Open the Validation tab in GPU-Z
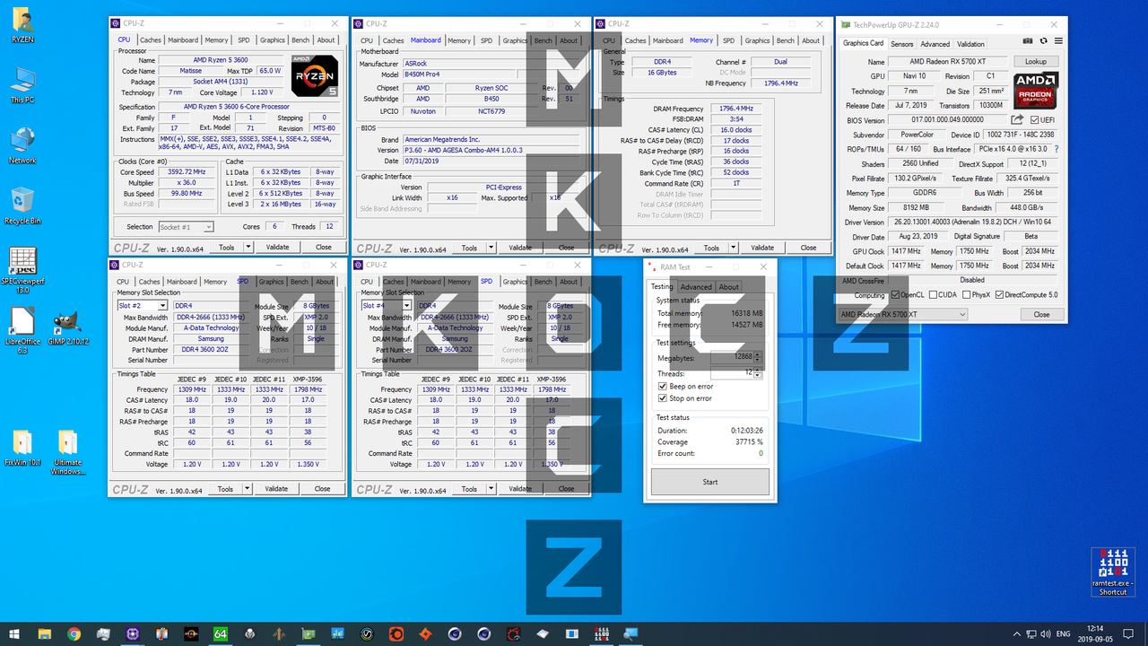Viewport: 1148px width, 646px height. point(970,43)
